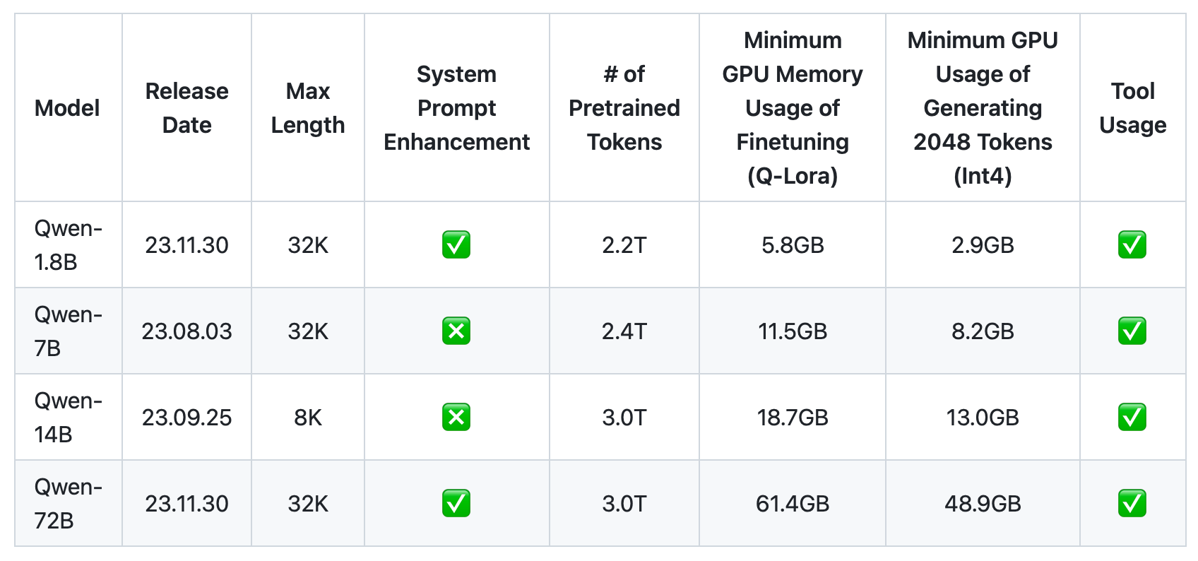Click the Qwen-72B model name cell
The width and height of the screenshot is (1198, 561).
click(x=69, y=504)
